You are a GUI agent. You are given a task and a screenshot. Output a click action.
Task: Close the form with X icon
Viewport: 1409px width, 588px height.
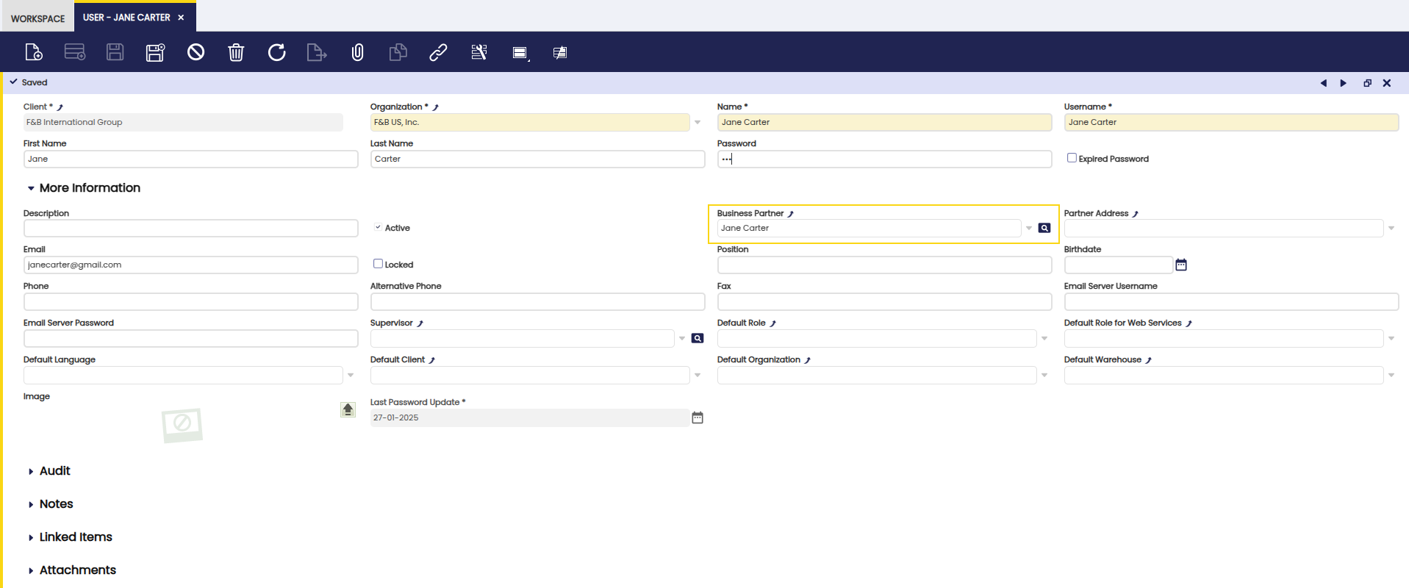1387,83
